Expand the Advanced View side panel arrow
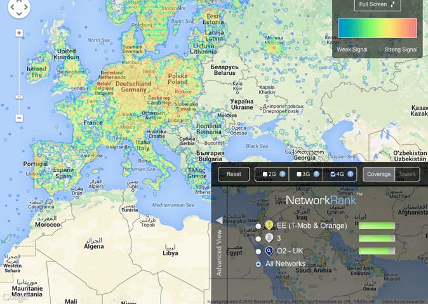Image resolution: width=428 pixels, height=304 pixels. (219, 220)
